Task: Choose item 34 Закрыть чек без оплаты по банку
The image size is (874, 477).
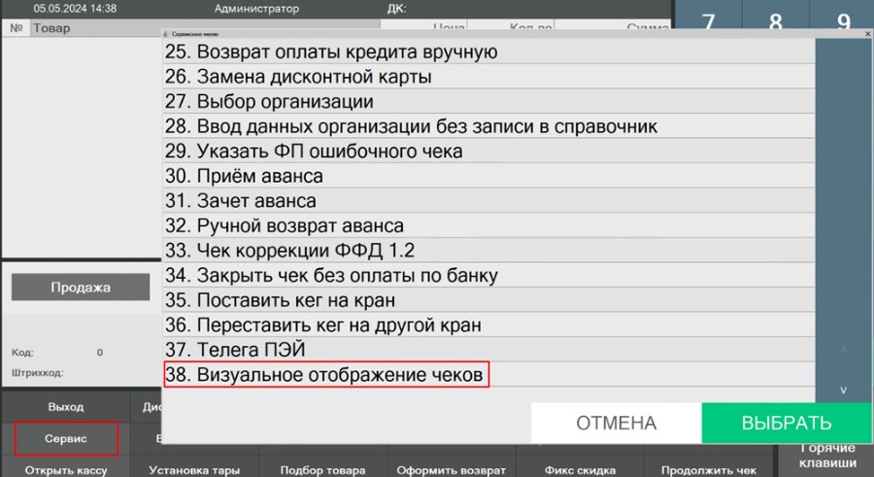Action: (488, 275)
